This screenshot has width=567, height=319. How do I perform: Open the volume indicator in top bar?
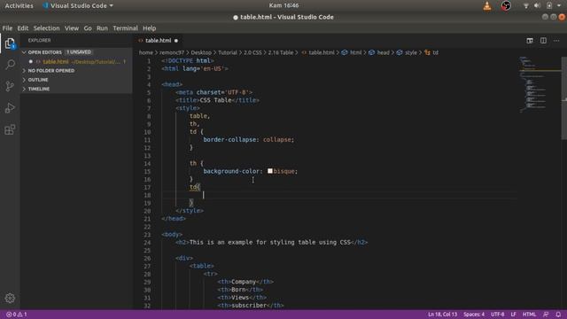point(537,5)
